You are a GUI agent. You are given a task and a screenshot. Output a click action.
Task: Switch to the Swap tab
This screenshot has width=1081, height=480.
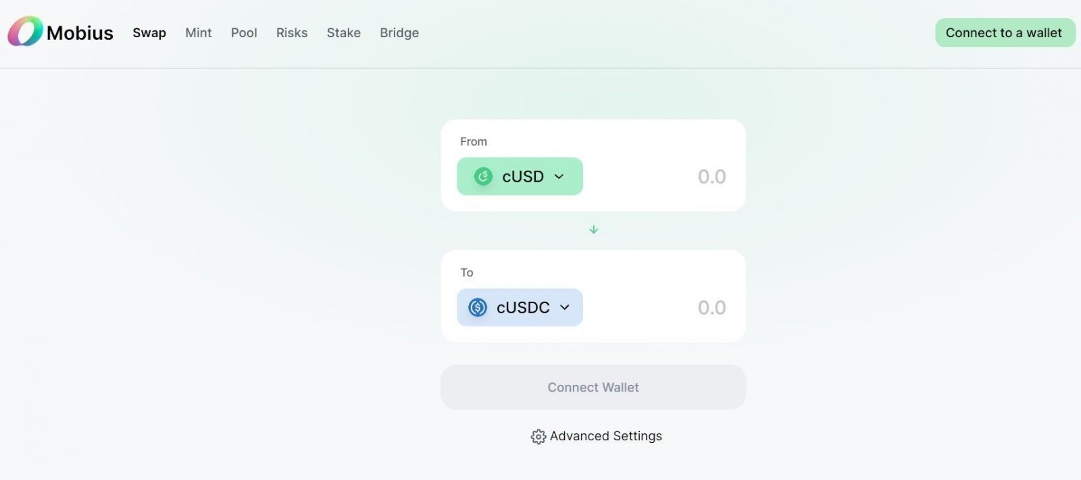149,32
